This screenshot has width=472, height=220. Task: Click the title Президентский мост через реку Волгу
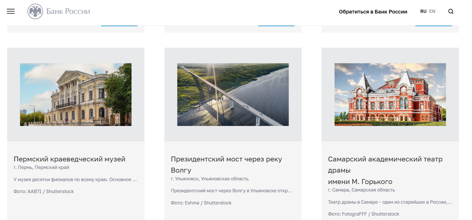tap(227, 165)
